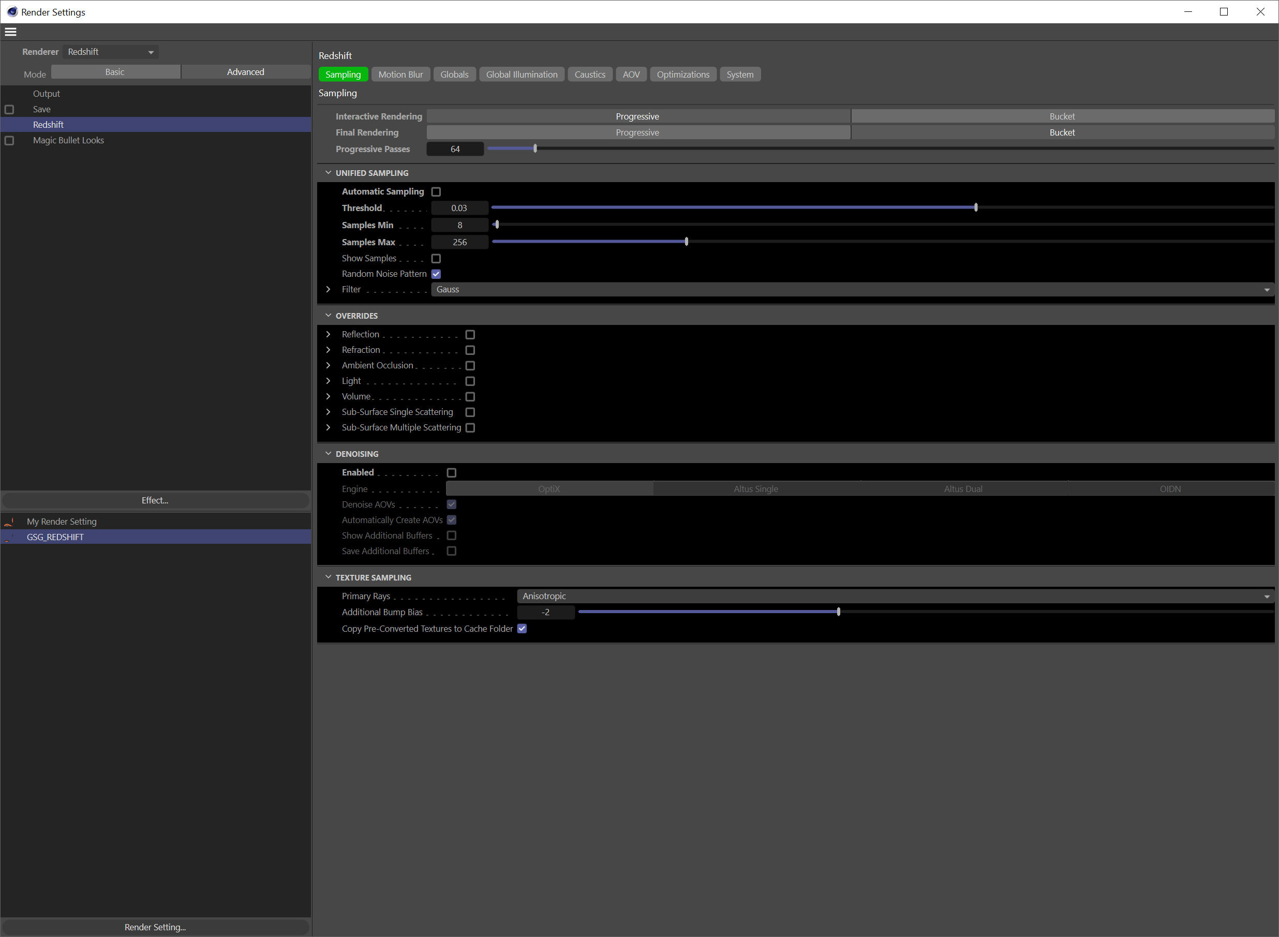
Task: Open the Global Illumination tab
Action: click(x=522, y=75)
